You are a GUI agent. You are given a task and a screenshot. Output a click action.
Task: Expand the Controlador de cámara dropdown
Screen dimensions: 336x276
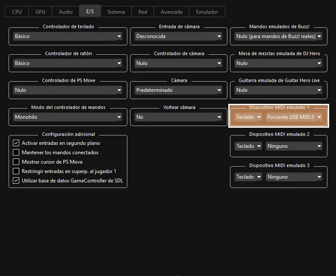(x=179, y=63)
